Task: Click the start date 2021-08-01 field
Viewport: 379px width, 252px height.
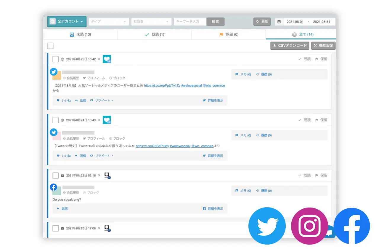Action: coord(295,22)
